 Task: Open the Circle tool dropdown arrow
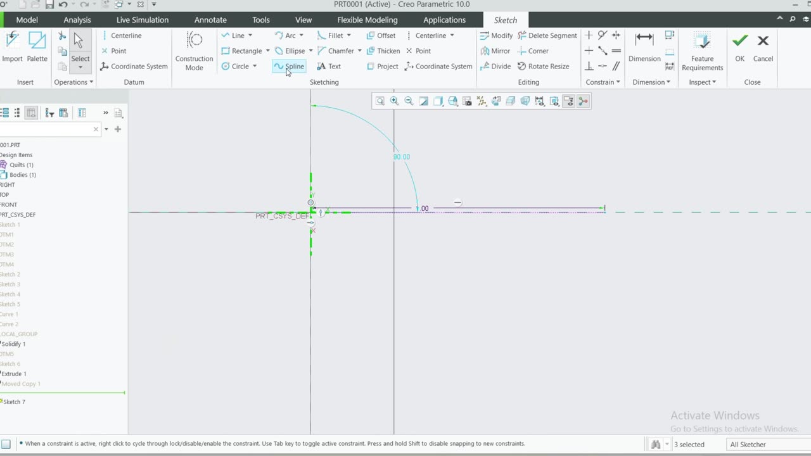point(255,66)
